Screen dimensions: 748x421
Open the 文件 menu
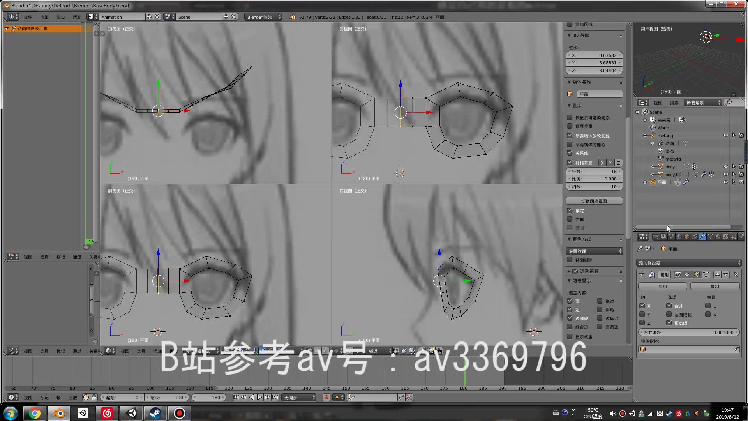pyautogui.click(x=28, y=17)
